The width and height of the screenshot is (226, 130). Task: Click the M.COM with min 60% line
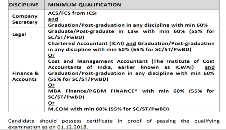tap(108, 109)
